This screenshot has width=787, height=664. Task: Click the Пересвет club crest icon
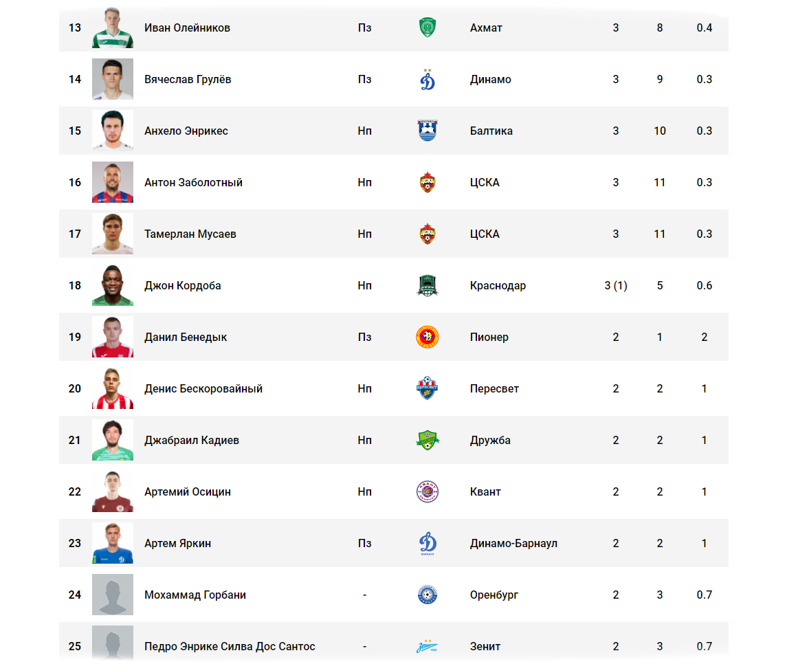[427, 388]
